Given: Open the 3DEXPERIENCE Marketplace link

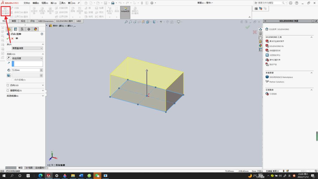Looking at the screenshot, I should 281,77.
